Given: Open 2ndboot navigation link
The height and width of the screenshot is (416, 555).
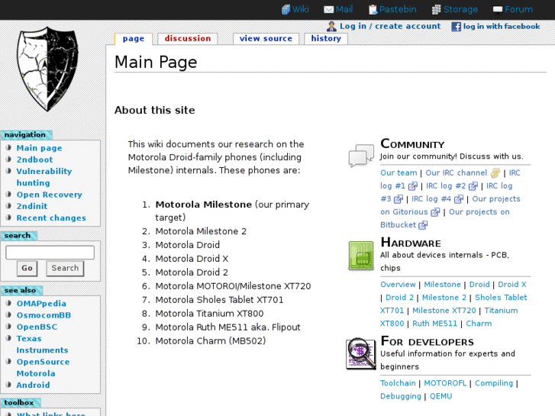Looking at the screenshot, I should 34,160.
